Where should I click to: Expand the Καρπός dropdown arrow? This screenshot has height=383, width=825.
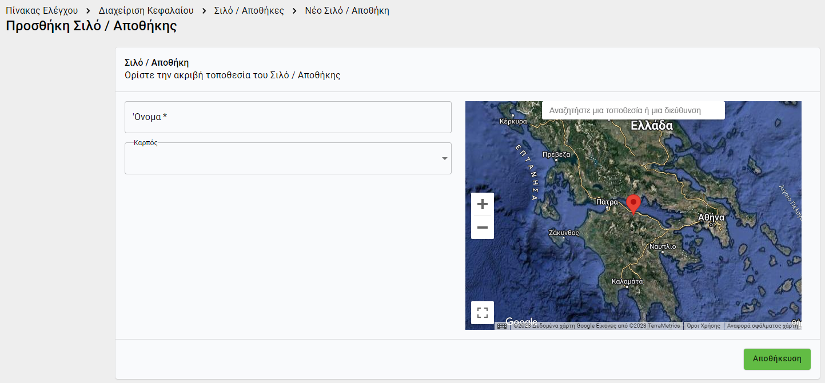[444, 158]
